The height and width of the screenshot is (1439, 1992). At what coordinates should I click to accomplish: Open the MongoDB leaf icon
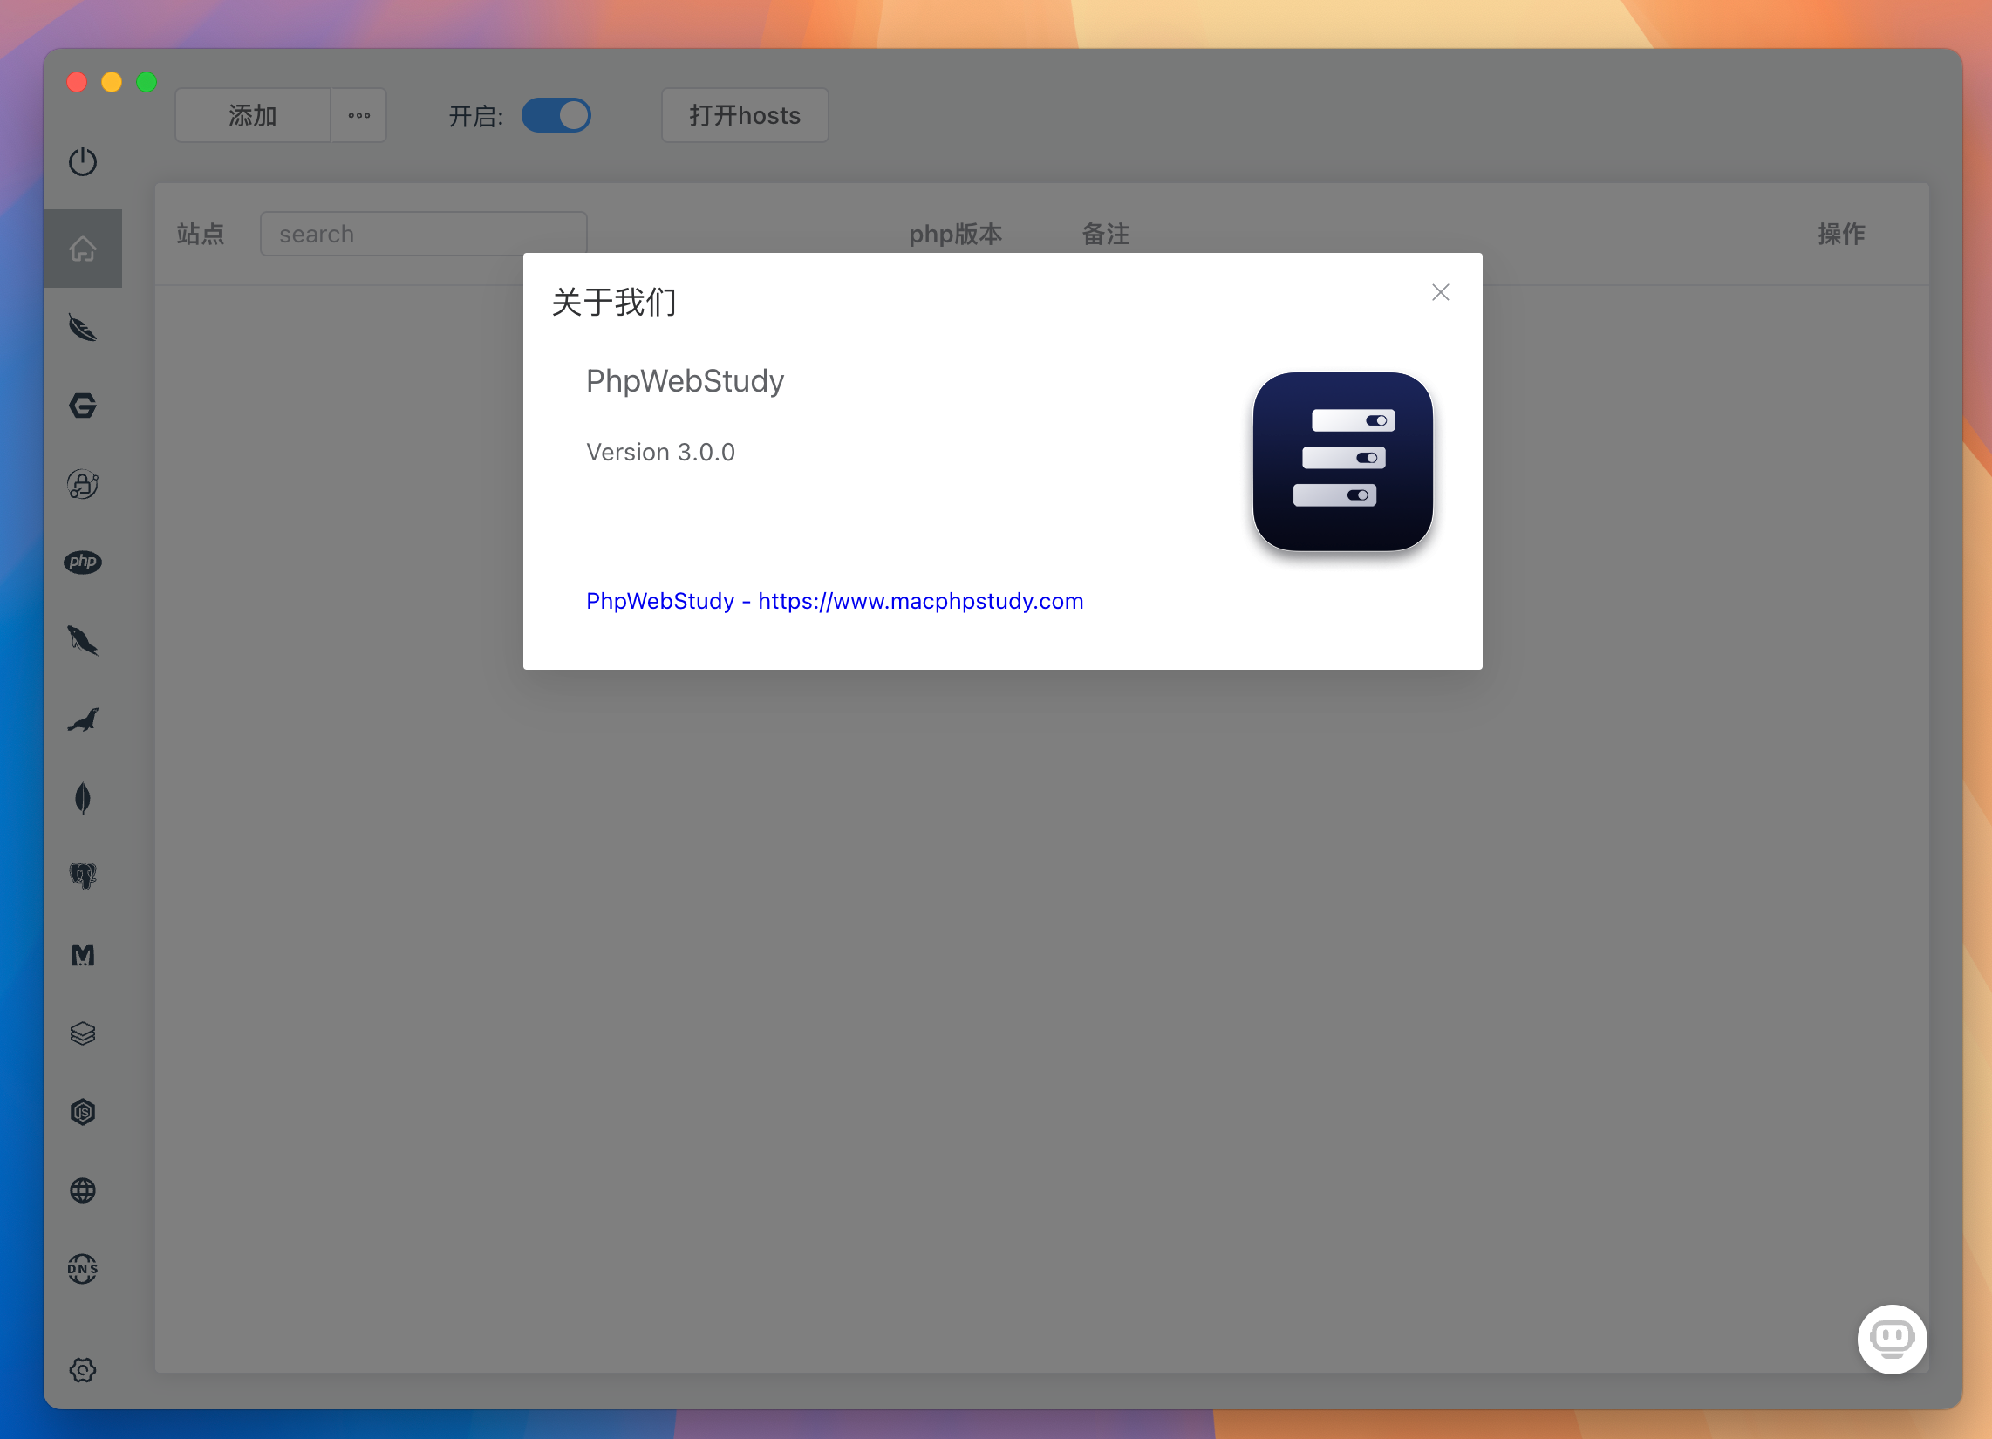83,799
